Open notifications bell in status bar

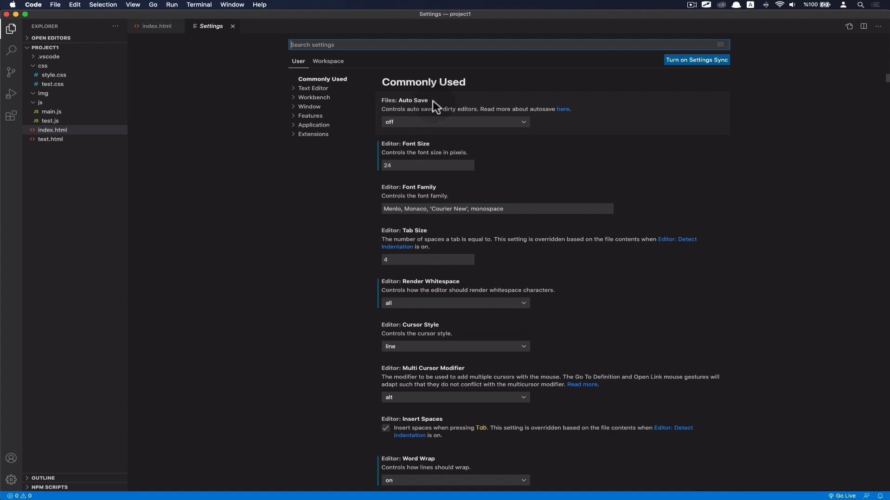880,496
